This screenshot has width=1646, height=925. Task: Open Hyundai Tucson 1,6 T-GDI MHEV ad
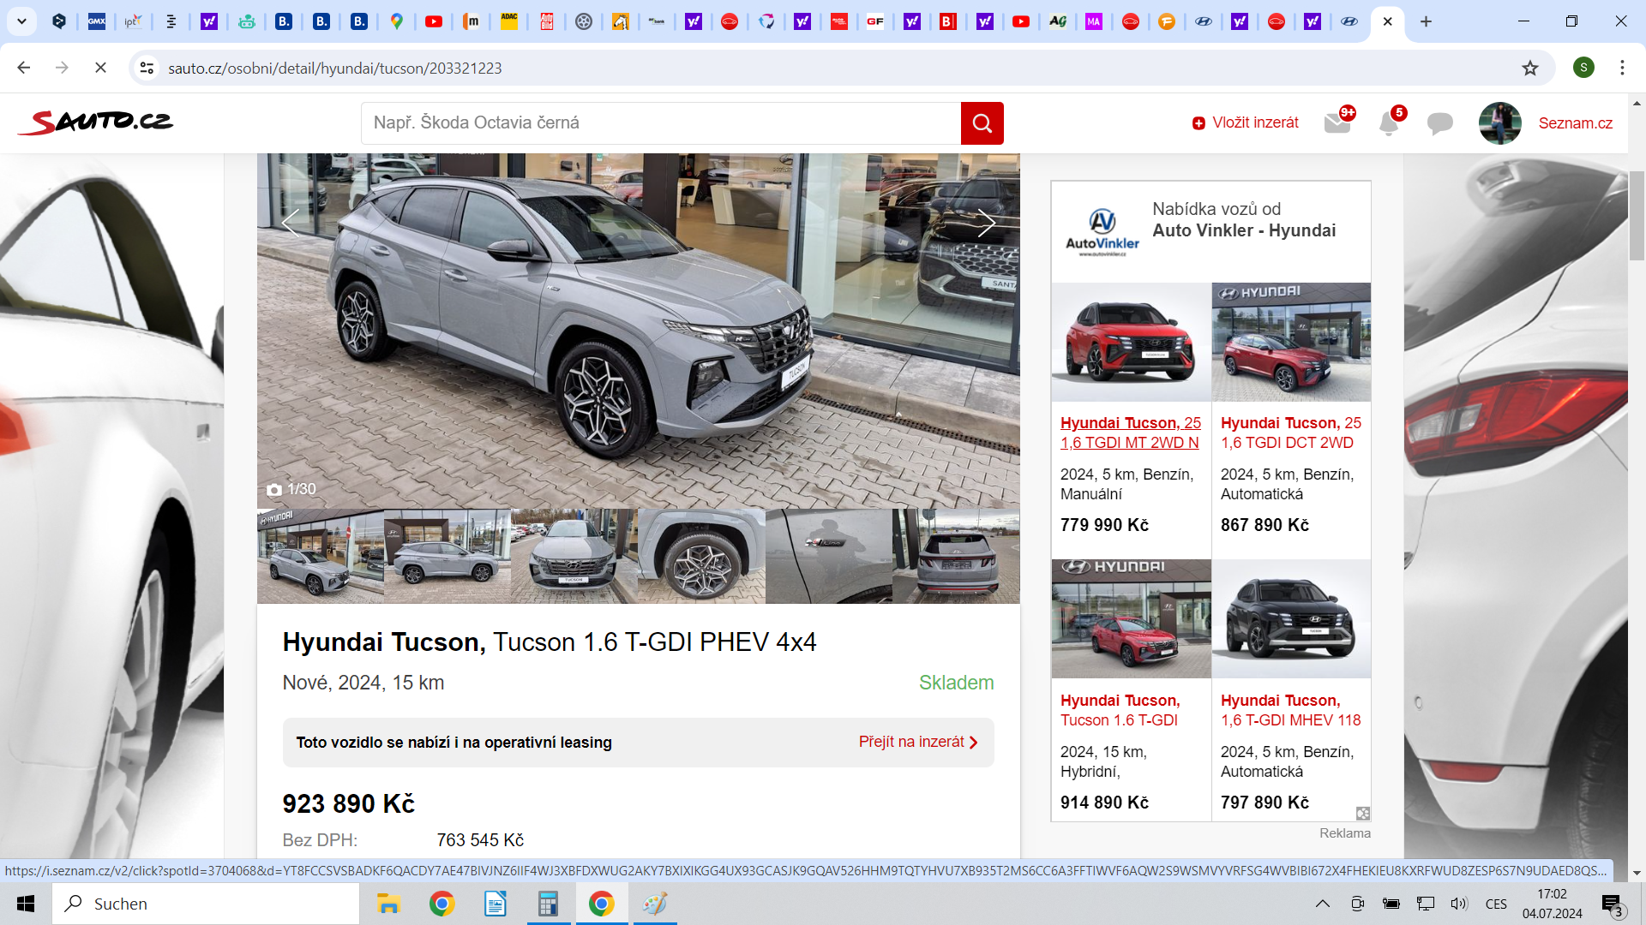point(1290,710)
